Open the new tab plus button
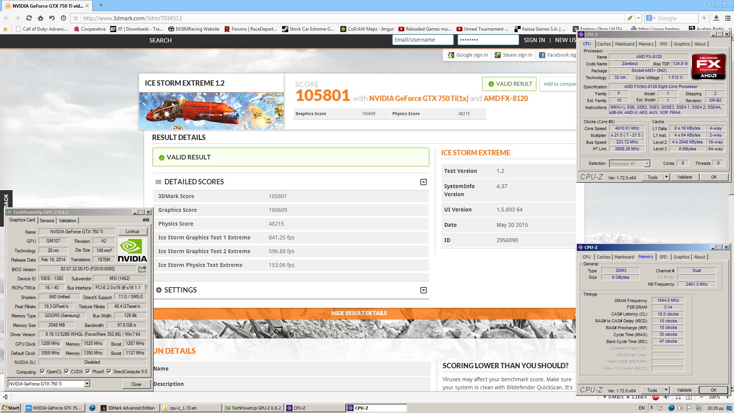734x413 pixels. (x=101, y=5)
